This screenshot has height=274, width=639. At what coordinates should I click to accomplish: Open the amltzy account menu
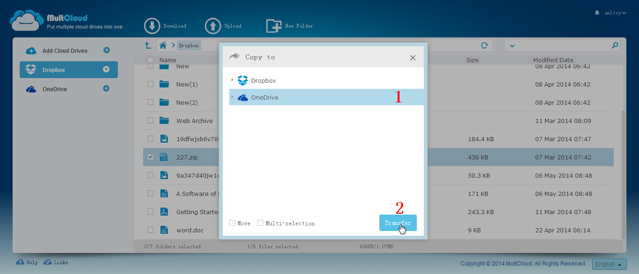(614, 13)
